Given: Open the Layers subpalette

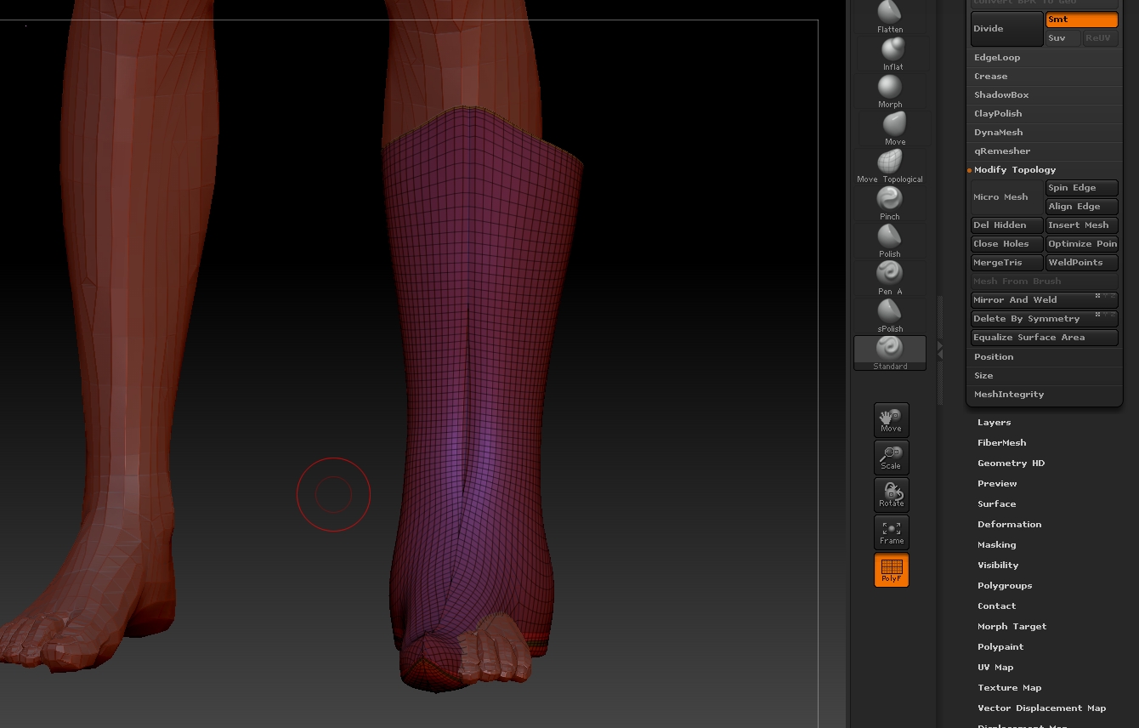Looking at the screenshot, I should point(994,423).
